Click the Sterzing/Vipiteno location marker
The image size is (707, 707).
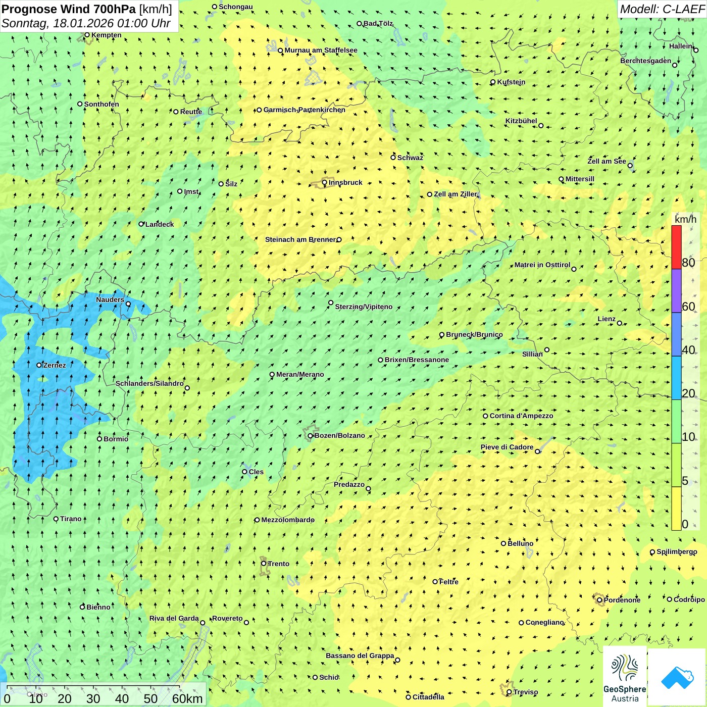tap(331, 303)
